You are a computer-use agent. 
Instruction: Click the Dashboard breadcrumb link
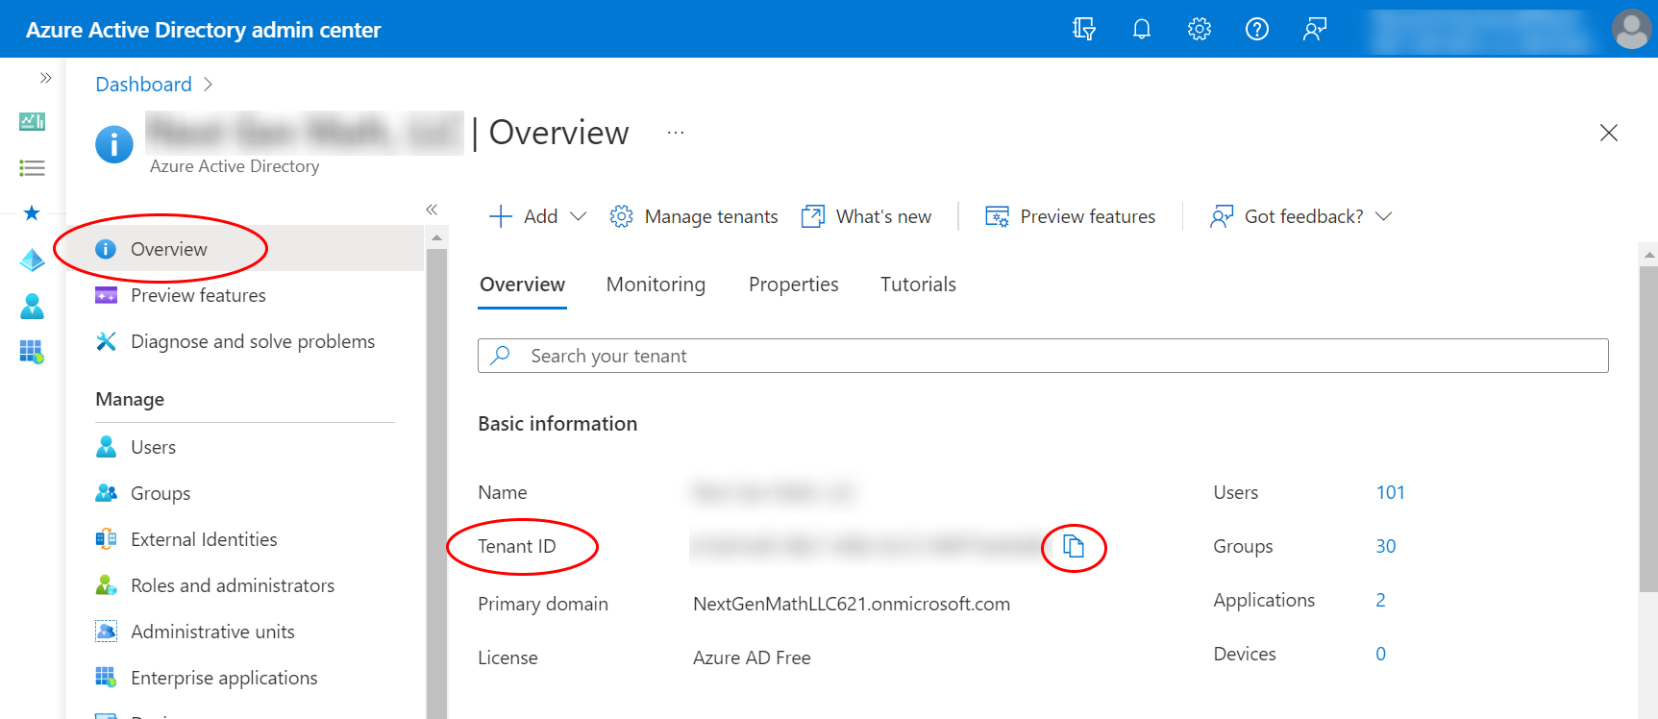143,85
